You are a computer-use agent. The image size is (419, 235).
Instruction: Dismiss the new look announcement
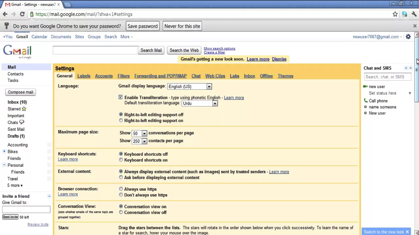(x=279, y=59)
